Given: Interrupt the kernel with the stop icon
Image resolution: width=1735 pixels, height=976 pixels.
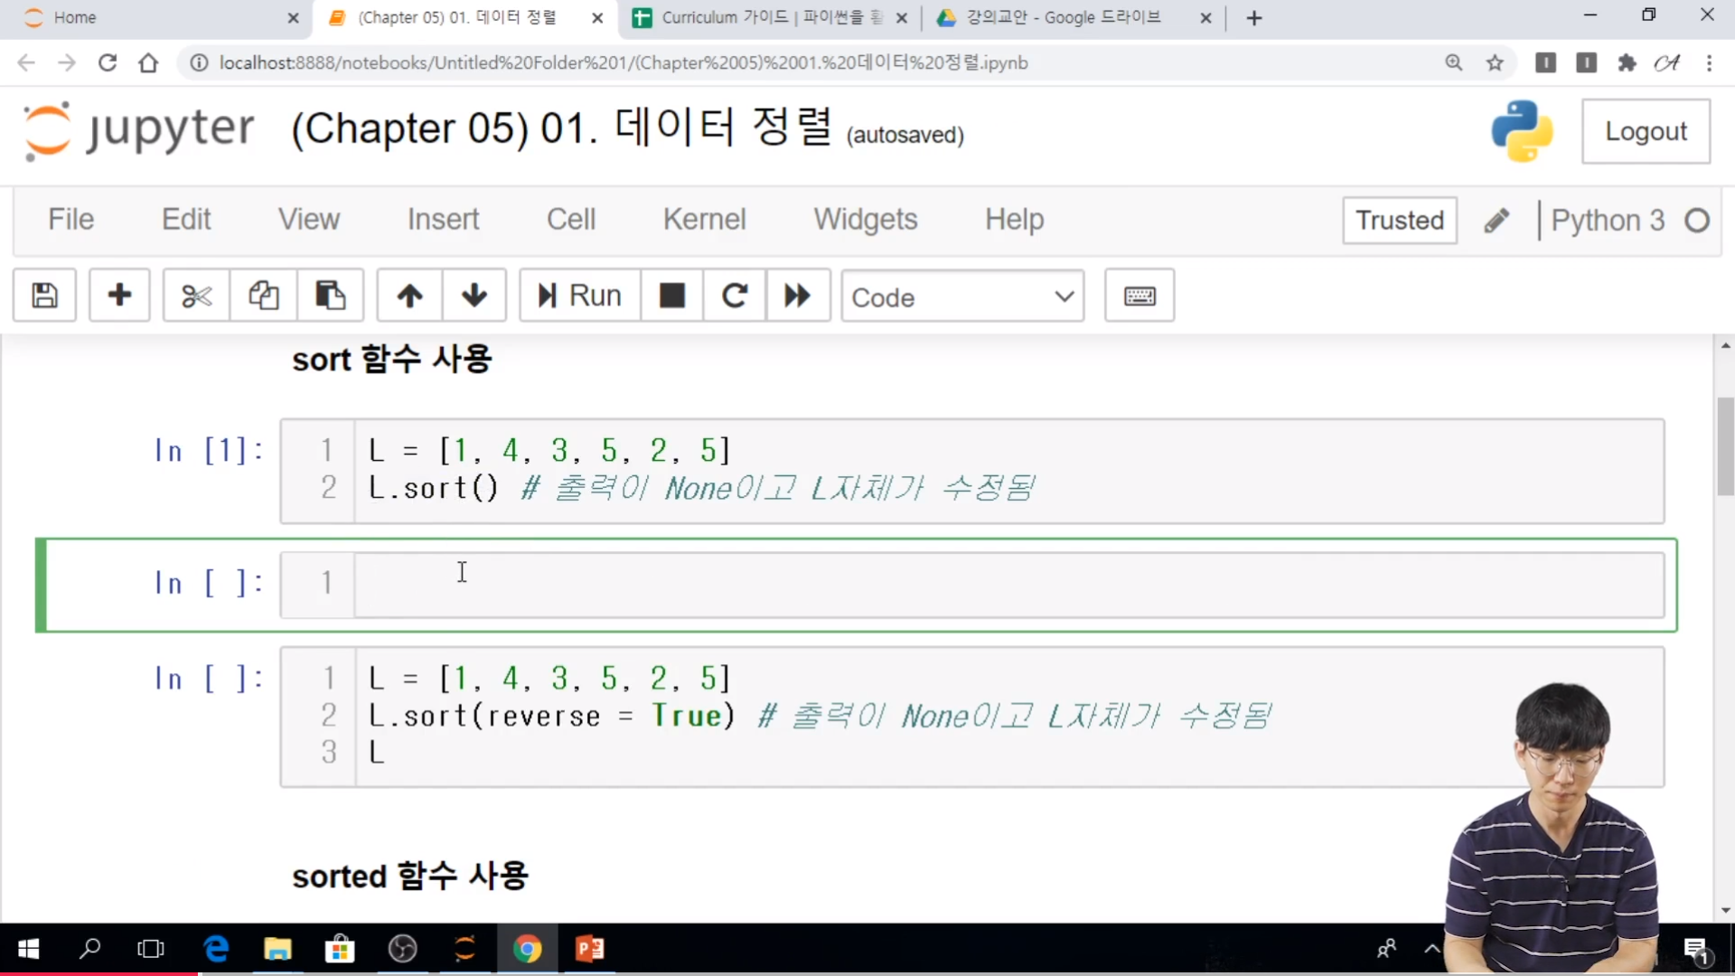Looking at the screenshot, I should (x=671, y=296).
